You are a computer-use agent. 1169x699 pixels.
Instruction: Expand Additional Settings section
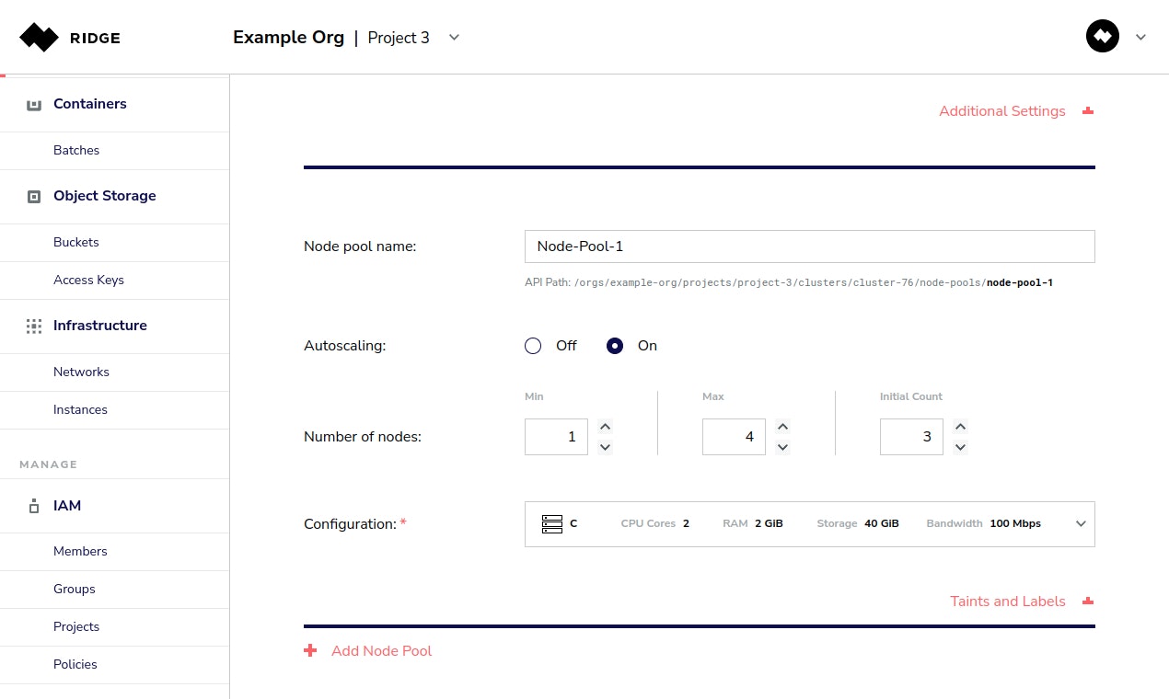[1087, 111]
